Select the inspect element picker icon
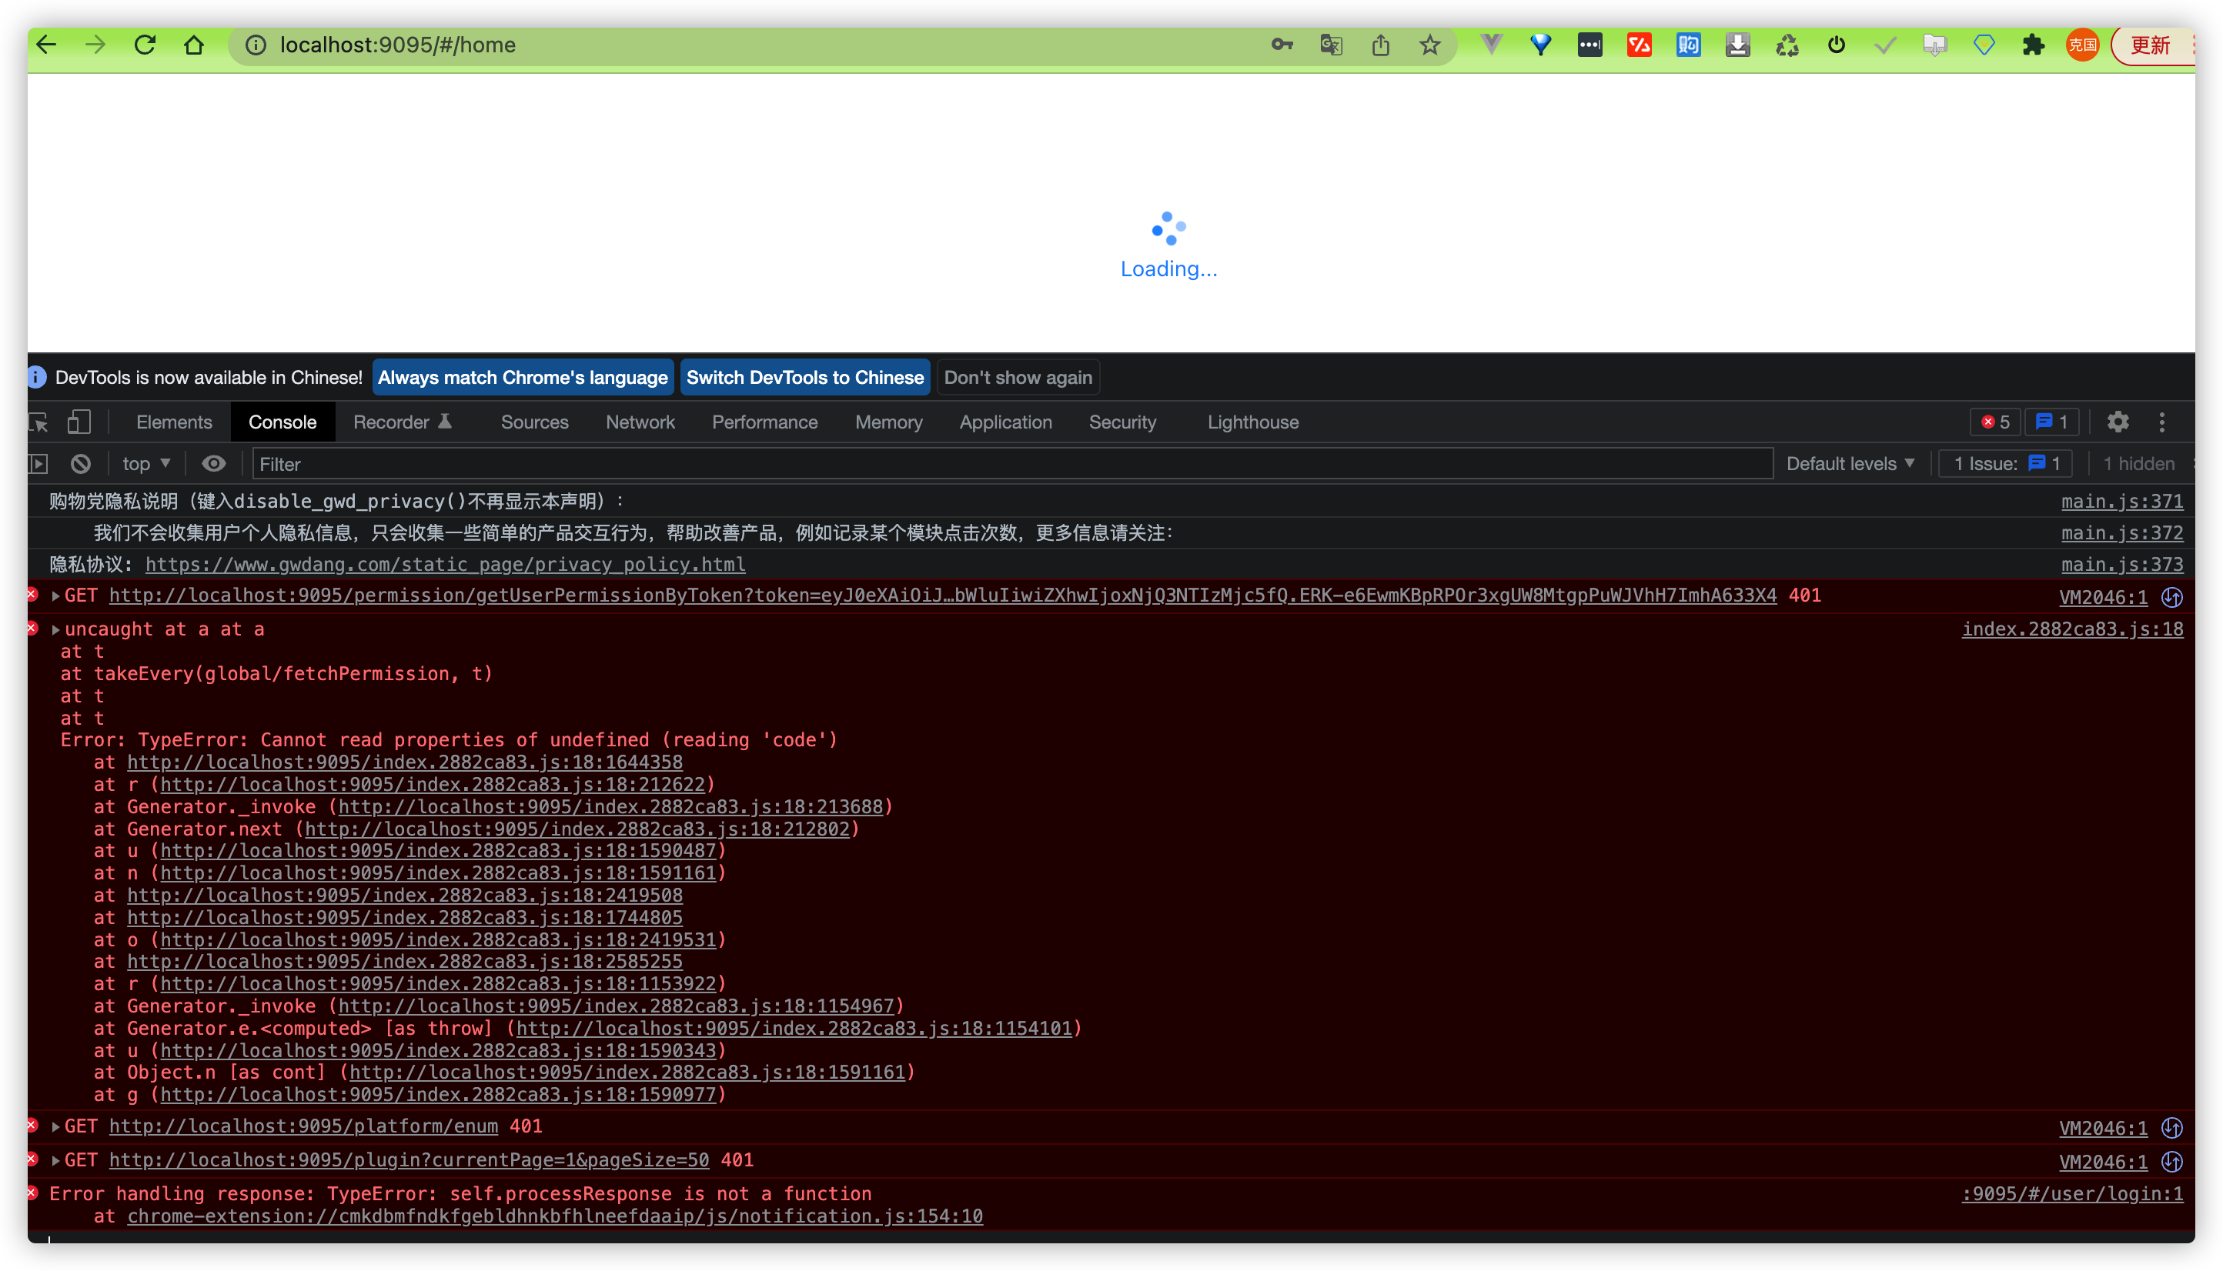The image size is (2223, 1271). (38, 422)
